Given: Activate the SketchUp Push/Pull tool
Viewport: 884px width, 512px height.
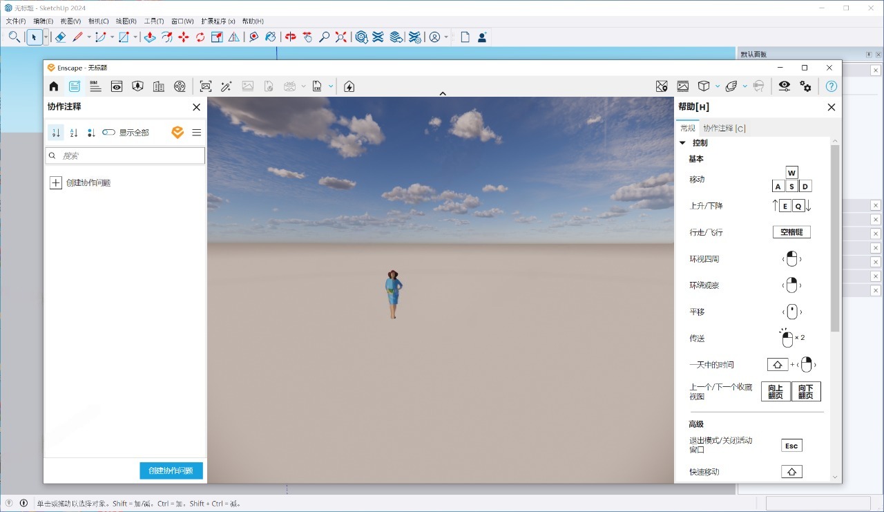Looking at the screenshot, I should coord(149,37).
